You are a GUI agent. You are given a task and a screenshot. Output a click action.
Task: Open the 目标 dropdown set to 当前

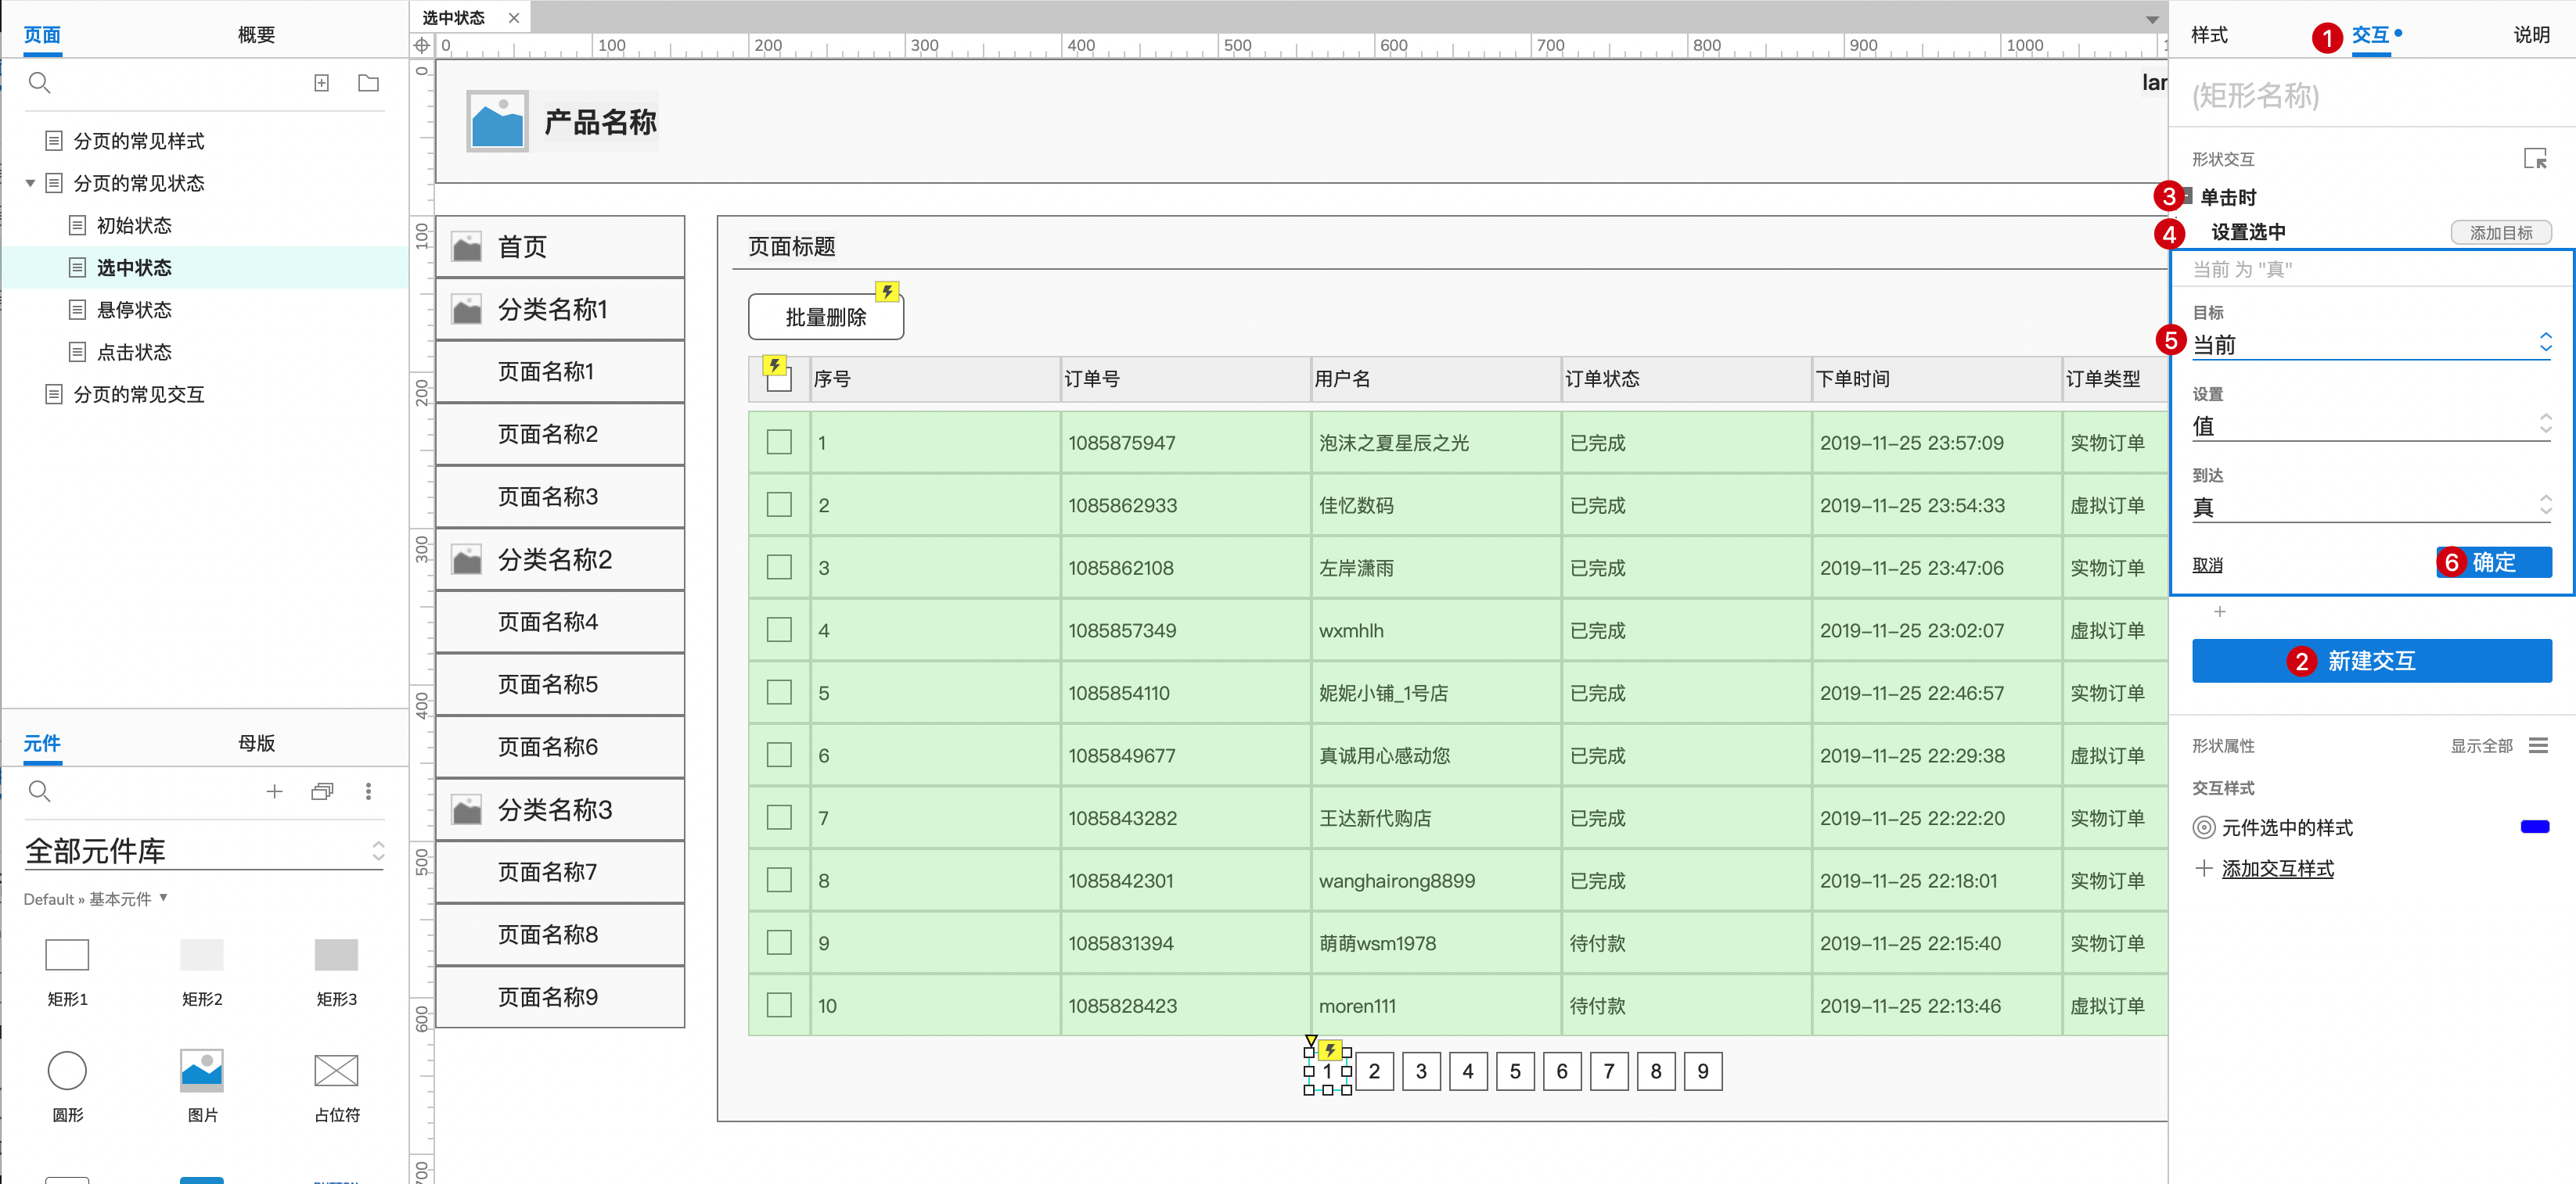[x=2371, y=345]
